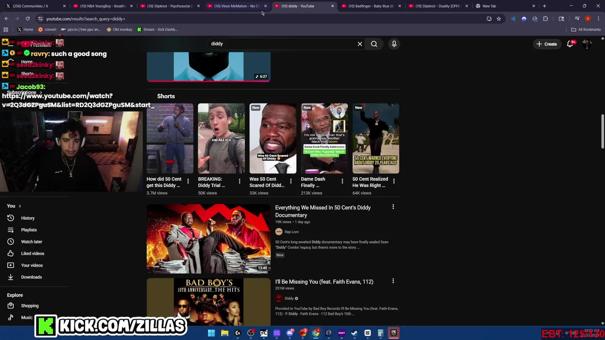Image resolution: width=605 pixels, height=340 pixels.
Task: Open Liked videos in the sidebar
Action: click(x=33, y=254)
